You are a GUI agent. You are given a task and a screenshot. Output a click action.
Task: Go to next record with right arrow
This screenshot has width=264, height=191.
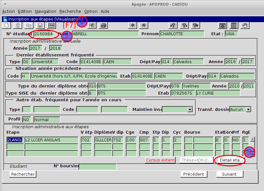[143, 25]
